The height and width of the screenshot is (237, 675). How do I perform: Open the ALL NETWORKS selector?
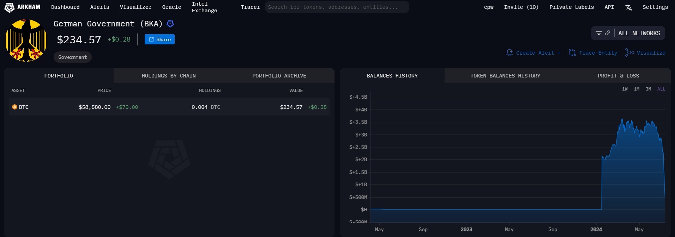point(639,33)
